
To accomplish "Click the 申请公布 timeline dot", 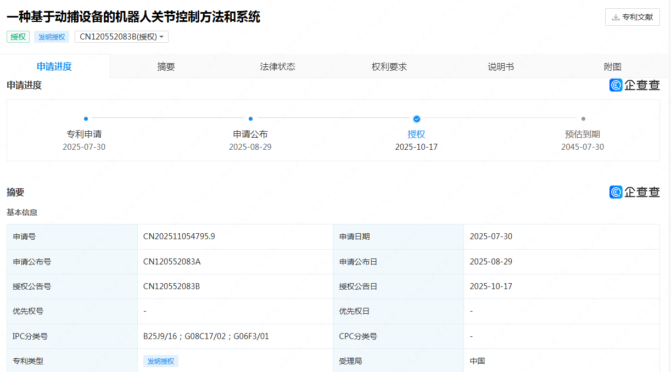I will click(x=250, y=119).
